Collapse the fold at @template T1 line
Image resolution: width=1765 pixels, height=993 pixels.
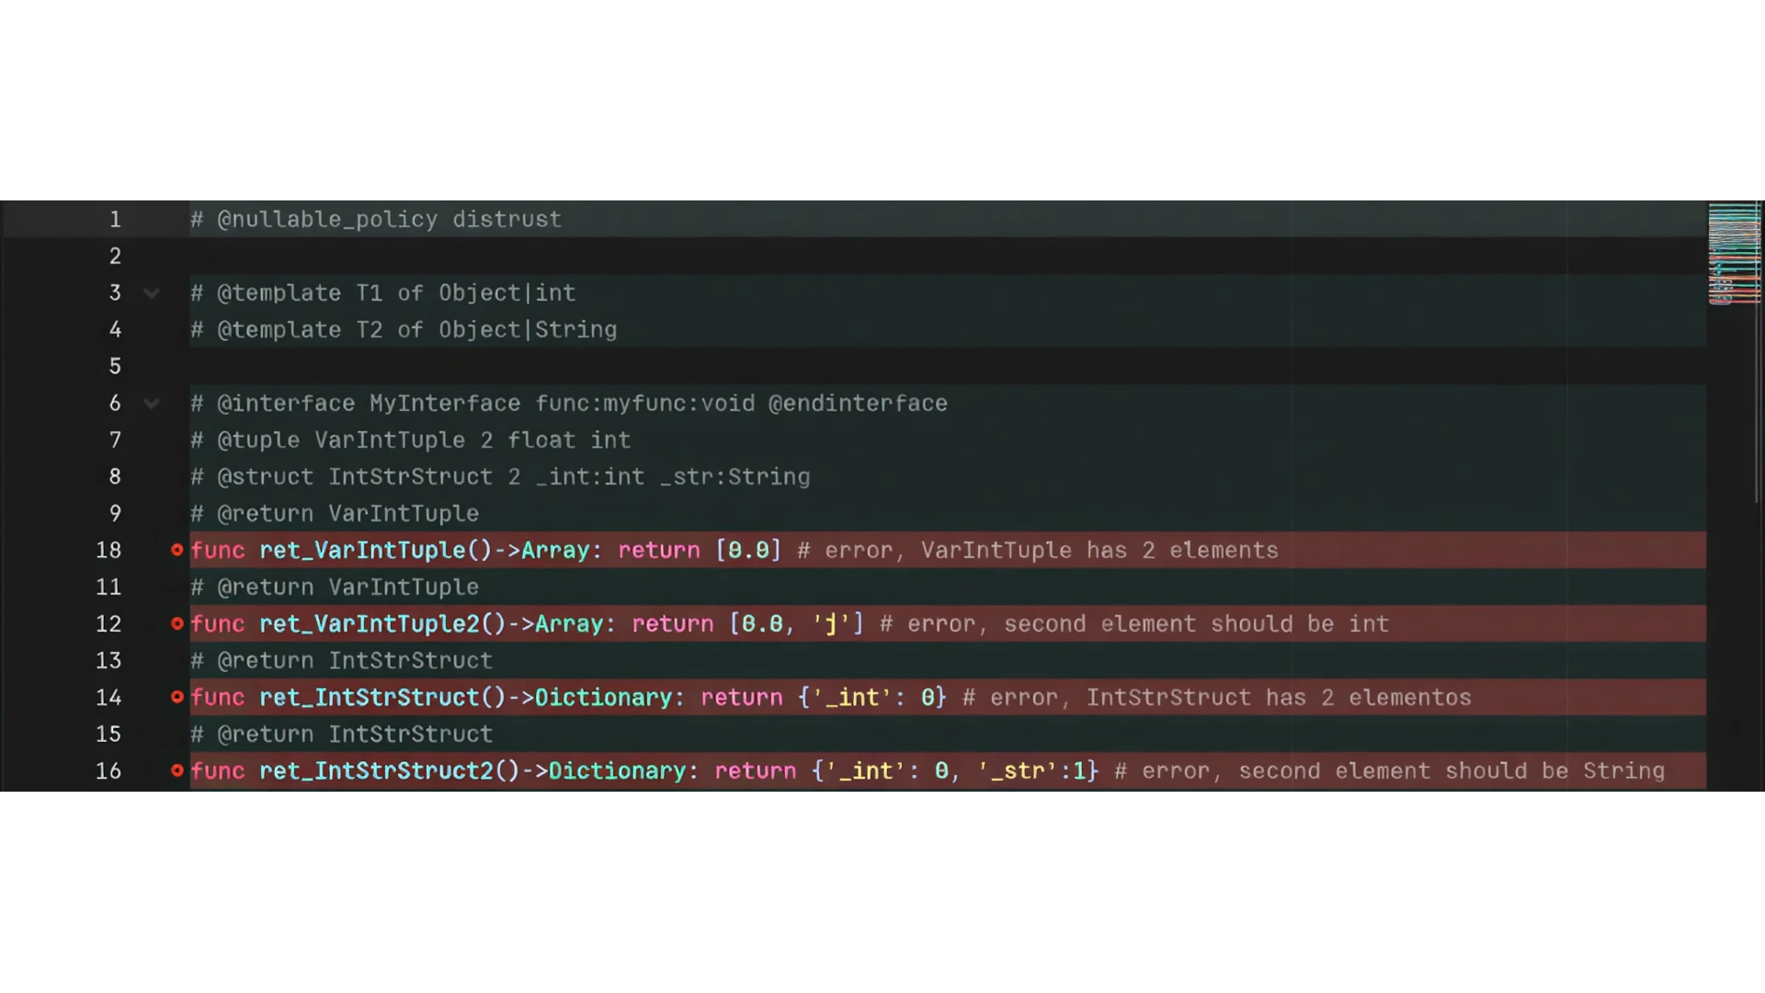click(x=152, y=293)
